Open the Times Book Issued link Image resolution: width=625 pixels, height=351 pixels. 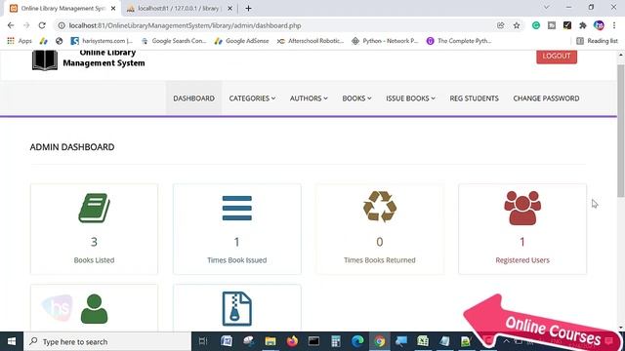[x=236, y=260]
